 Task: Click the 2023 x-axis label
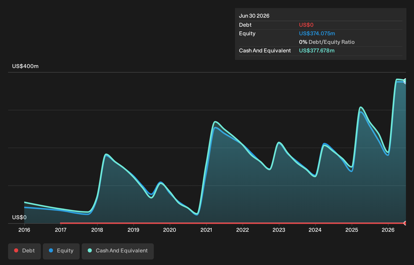(x=279, y=230)
